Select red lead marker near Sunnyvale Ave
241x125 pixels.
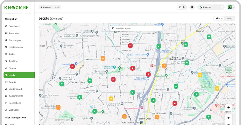[x=130, y=46]
